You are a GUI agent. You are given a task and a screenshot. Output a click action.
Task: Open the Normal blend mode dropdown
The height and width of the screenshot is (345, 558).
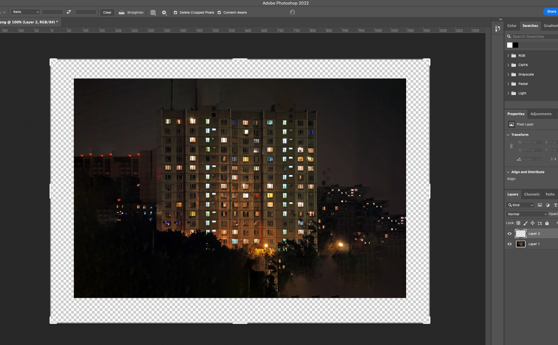click(527, 214)
